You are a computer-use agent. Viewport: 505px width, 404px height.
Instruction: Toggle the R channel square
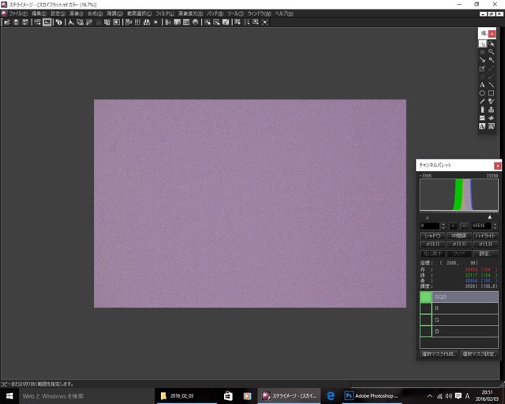click(425, 309)
